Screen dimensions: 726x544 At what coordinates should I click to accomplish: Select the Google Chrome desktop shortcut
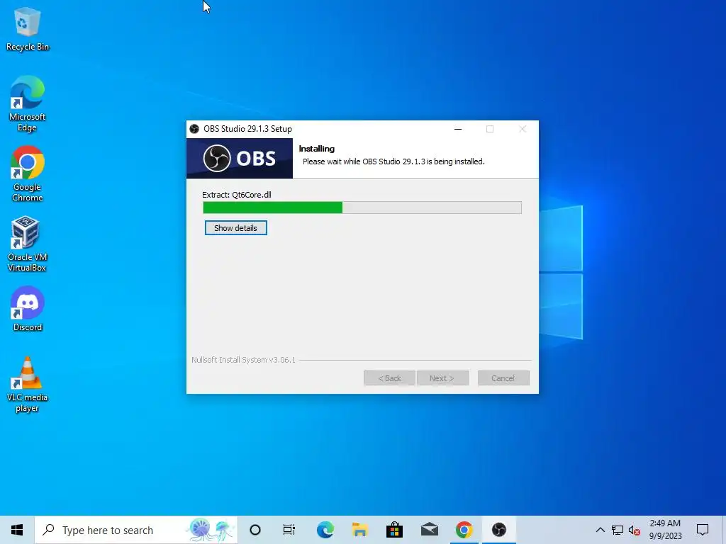(x=28, y=174)
